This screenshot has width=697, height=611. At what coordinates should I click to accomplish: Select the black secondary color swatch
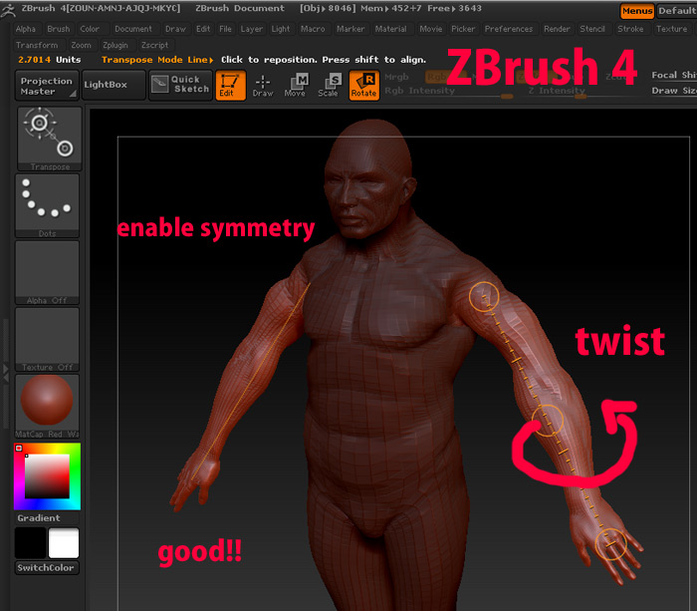tap(31, 543)
